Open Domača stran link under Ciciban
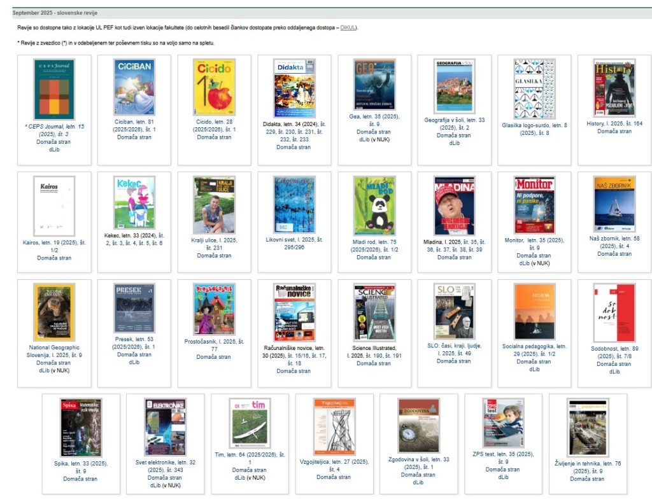Viewport: 652px width, 502px height. 134,137
